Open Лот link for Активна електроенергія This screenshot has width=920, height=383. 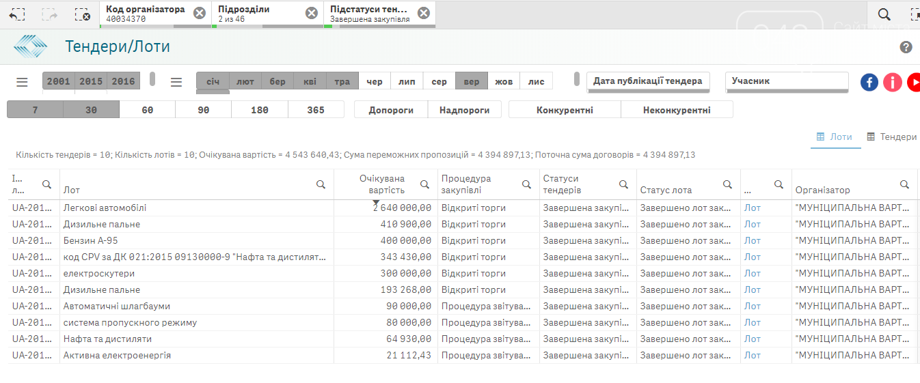point(753,355)
